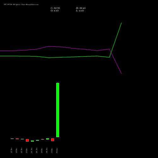Screen dimensions: 158x158
Task: Click the tall green 01 Jan candle
Action: click(x=58, y=110)
